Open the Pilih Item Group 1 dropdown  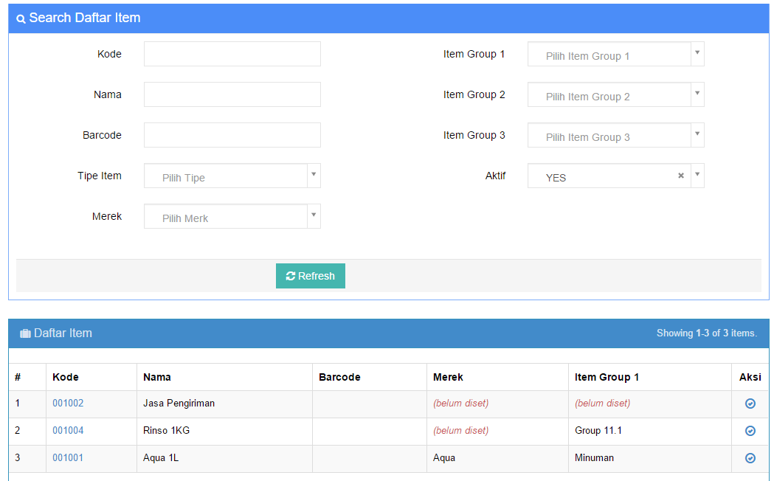point(615,55)
